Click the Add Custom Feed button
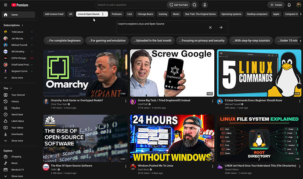The height and width of the screenshot is (179, 303). click(54, 14)
